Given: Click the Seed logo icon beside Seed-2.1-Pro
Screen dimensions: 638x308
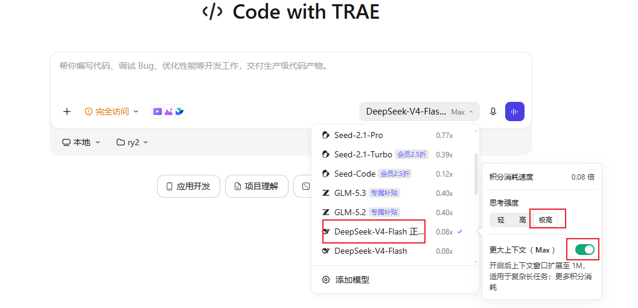Looking at the screenshot, I should (x=325, y=135).
